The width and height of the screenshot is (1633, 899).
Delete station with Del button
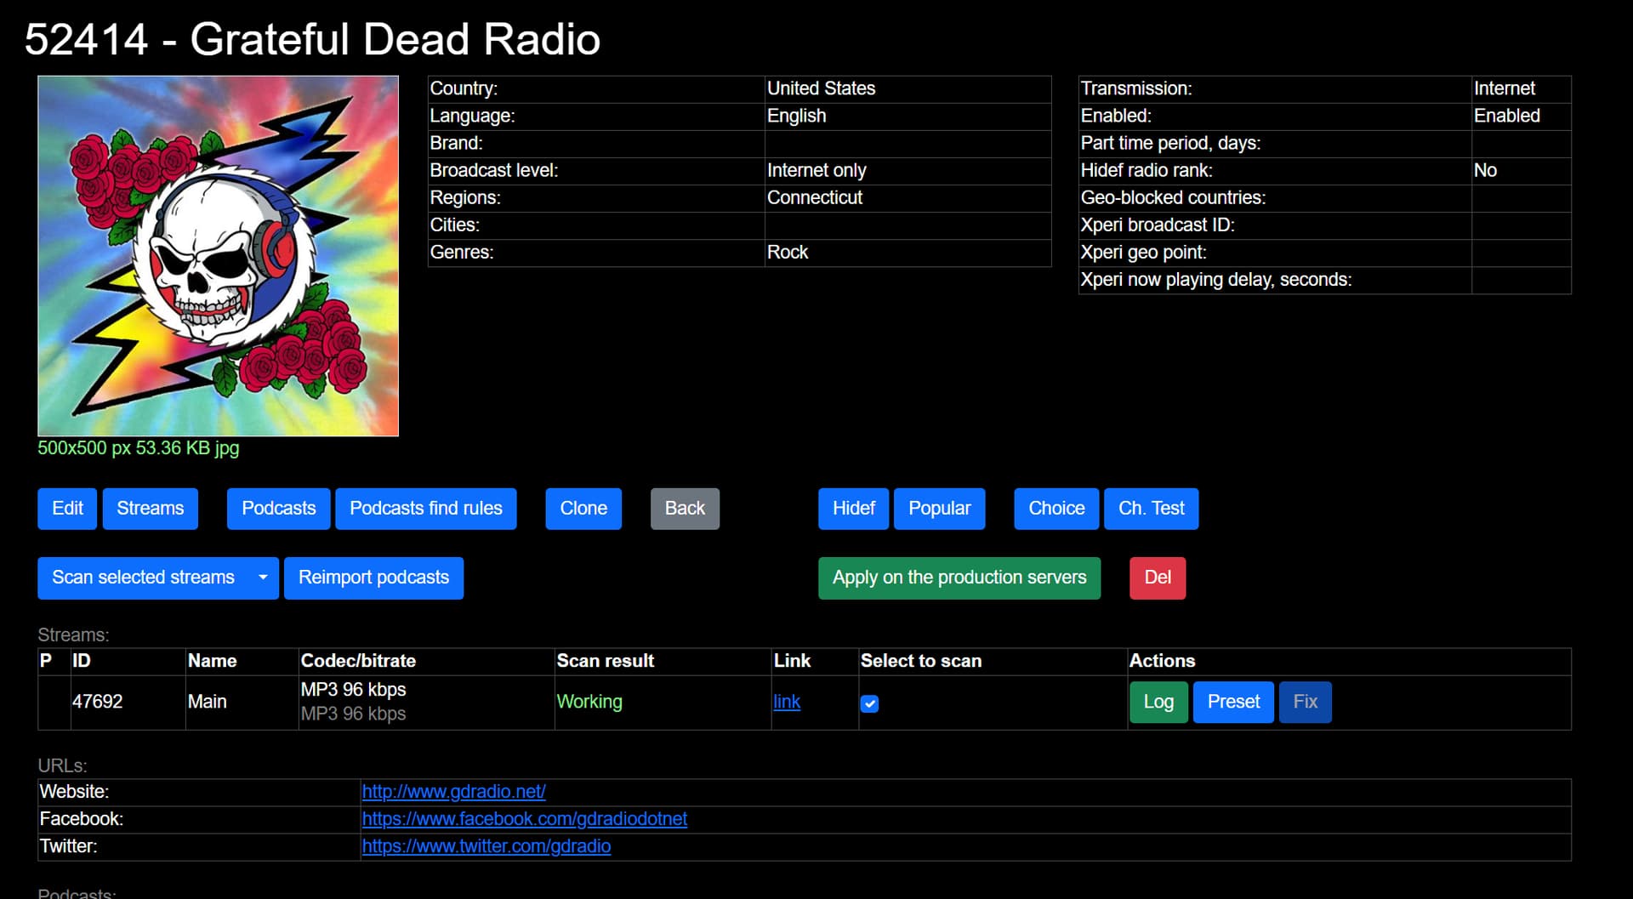[1157, 578]
